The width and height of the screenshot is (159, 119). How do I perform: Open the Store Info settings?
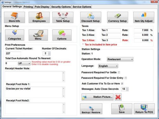coord(14,17)
